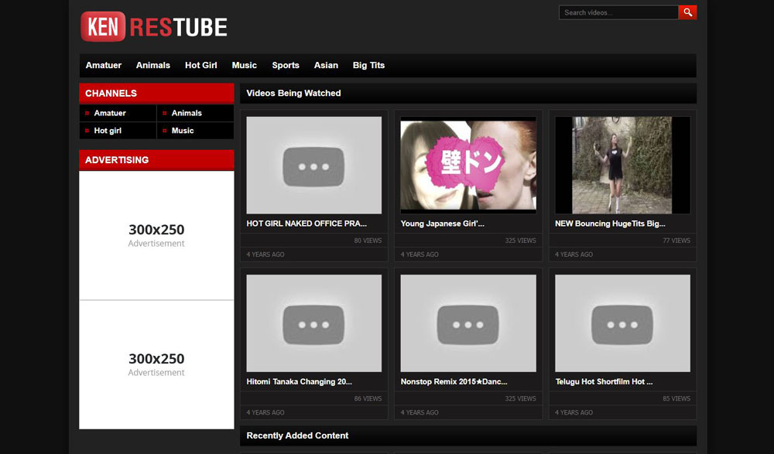774x454 pixels.
Task: Click the '80 VIEWS' count text
Action: tap(368, 241)
